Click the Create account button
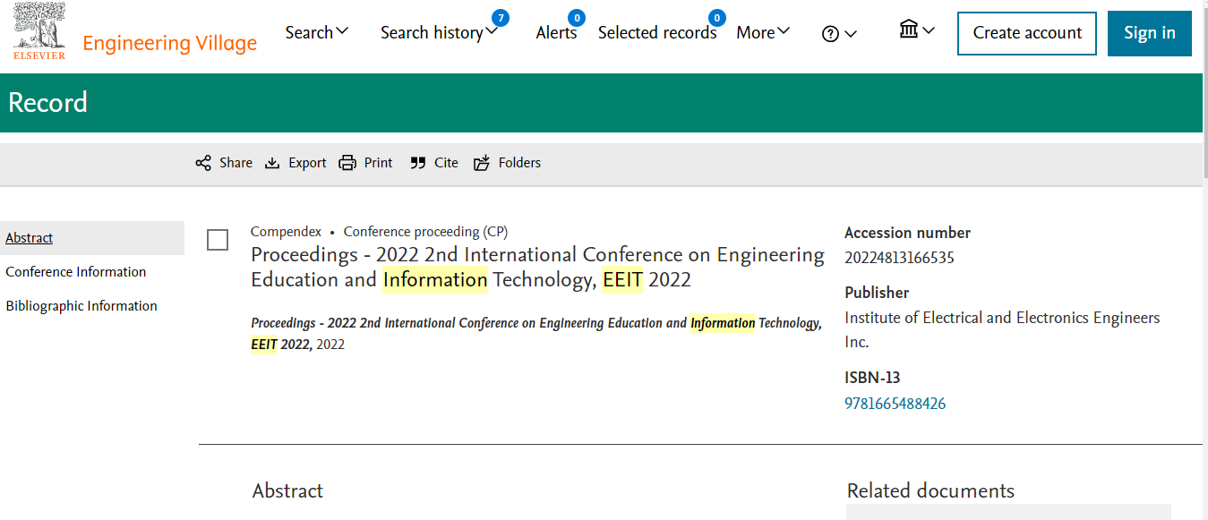 click(x=1027, y=34)
